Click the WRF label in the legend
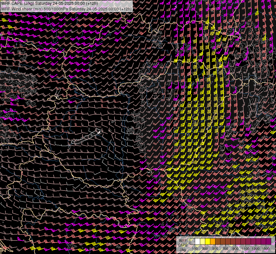 click(x=183, y=241)
